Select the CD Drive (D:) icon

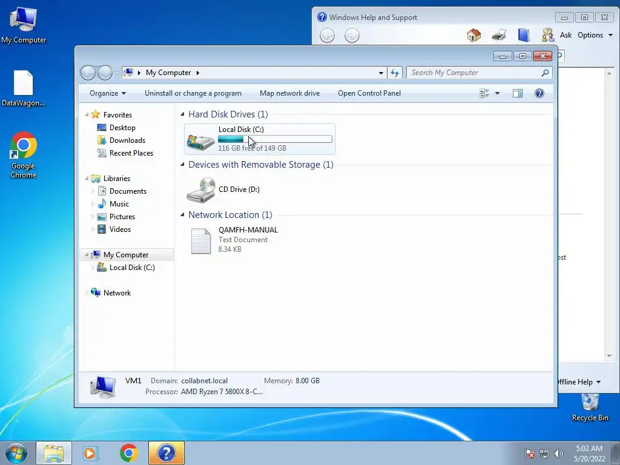201,190
